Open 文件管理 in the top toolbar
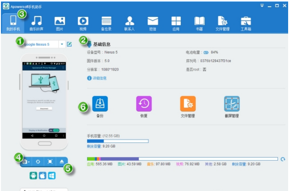This screenshot has height=191, width=290. 222,23
